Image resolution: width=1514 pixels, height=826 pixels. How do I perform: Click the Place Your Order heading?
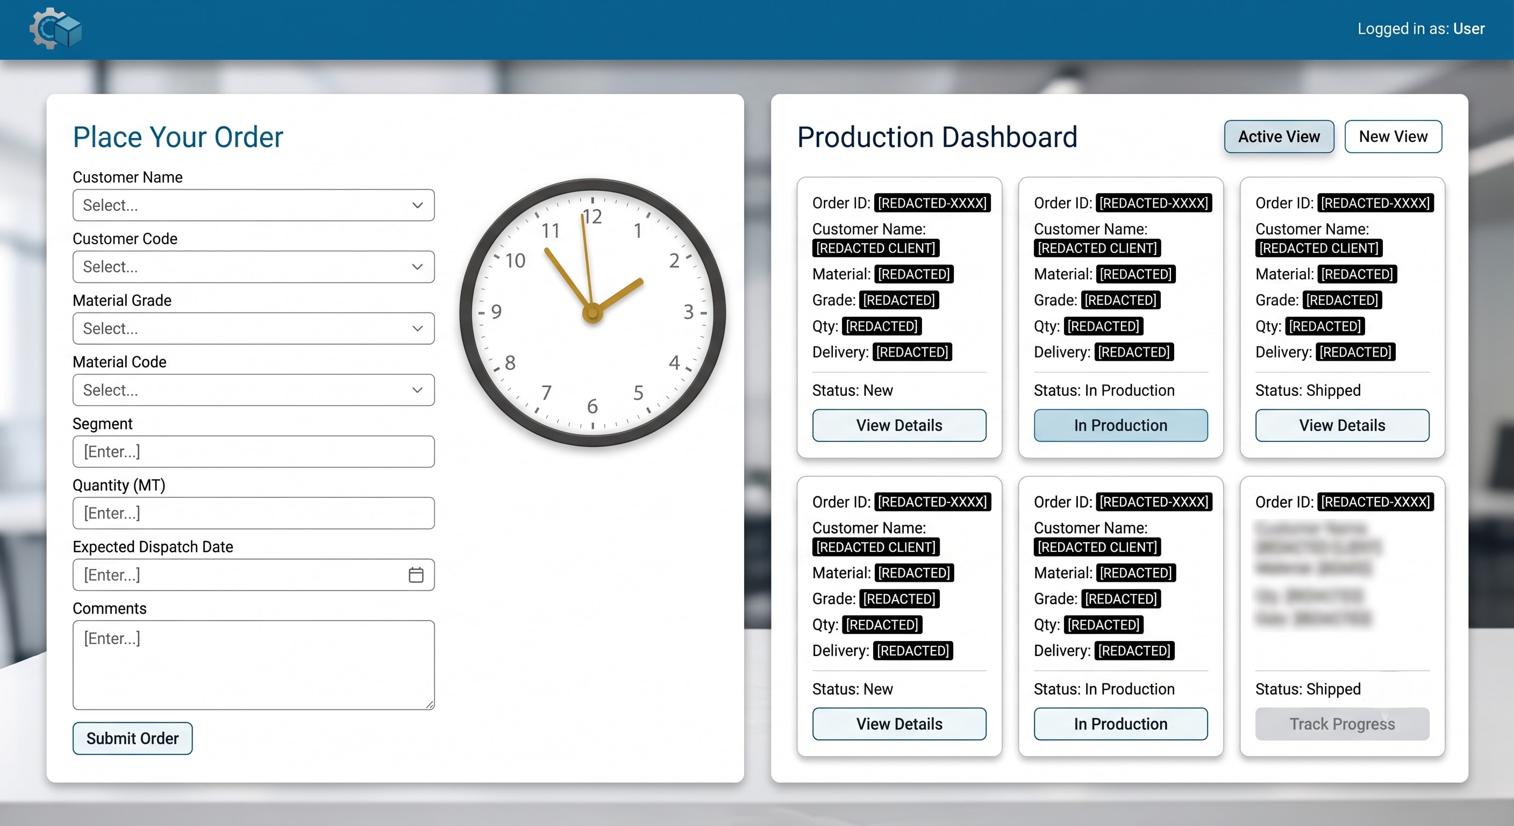coord(178,137)
